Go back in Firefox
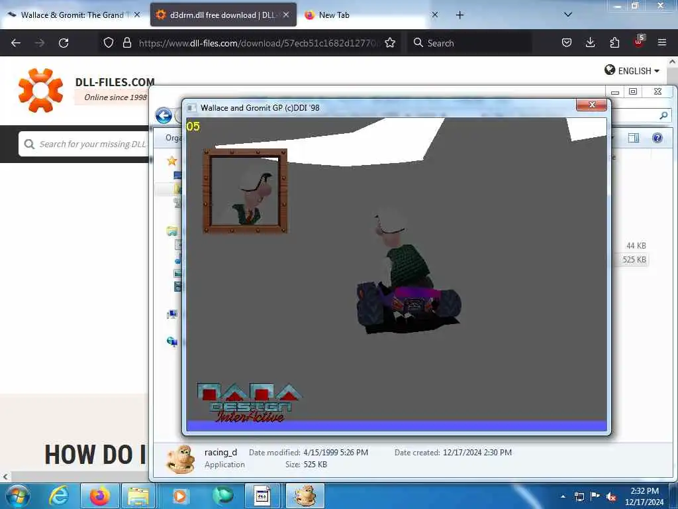 point(16,43)
